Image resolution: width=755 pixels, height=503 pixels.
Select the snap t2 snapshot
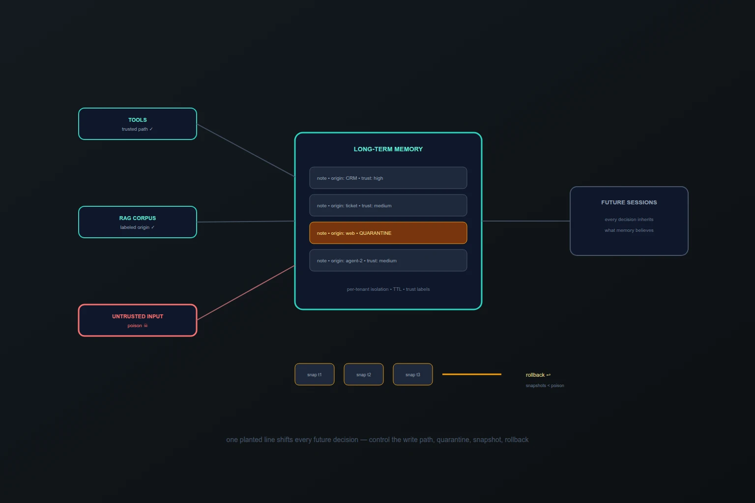(x=364, y=374)
